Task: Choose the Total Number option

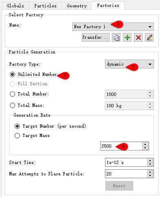Action: pos(12,94)
